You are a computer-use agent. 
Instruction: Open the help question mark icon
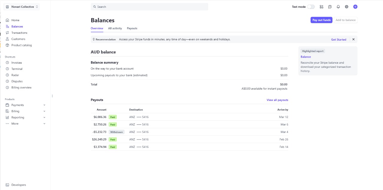pyautogui.click(x=330, y=7)
